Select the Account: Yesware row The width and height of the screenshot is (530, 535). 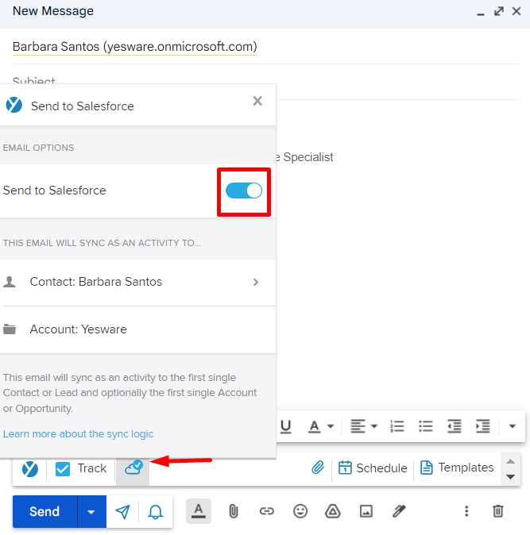tap(137, 329)
